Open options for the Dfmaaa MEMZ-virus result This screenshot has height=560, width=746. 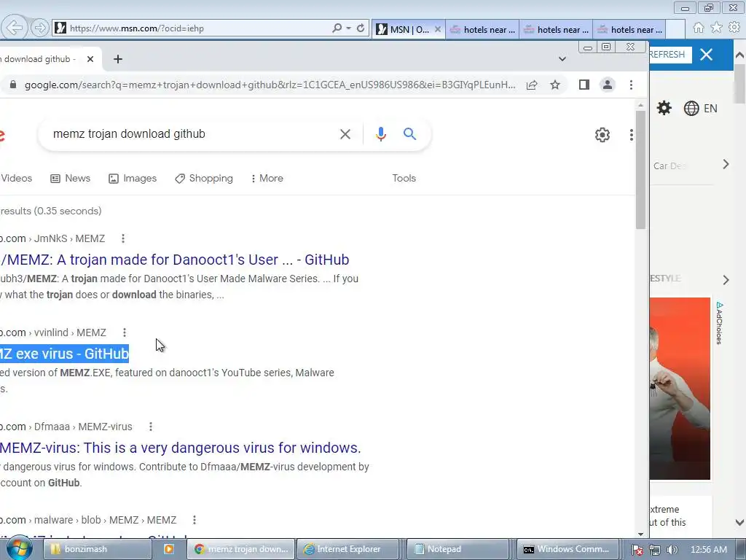point(151,427)
